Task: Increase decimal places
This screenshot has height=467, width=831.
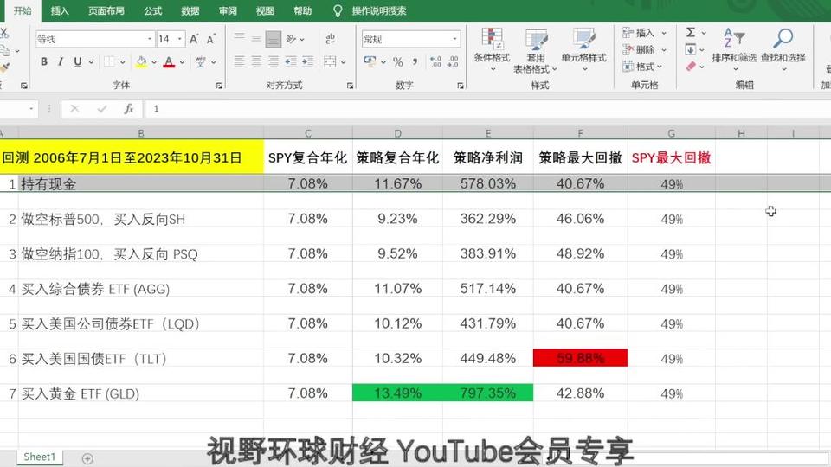Action: pyautogui.click(x=435, y=62)
